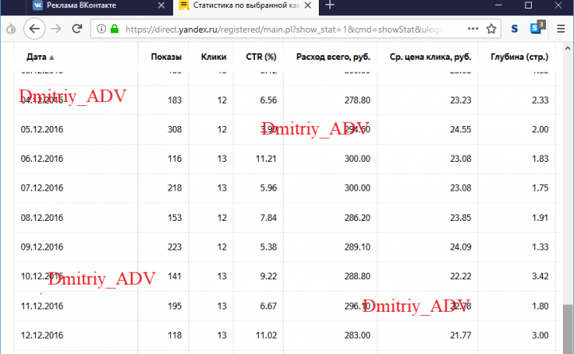Image resolution: width=574 pixels, height=354 pixels.
Task: Click the Глубина (стр.) column header
Action: point(520,57)
